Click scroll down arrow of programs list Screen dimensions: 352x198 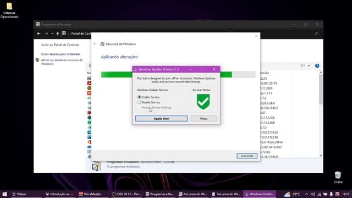click(321, 156)
